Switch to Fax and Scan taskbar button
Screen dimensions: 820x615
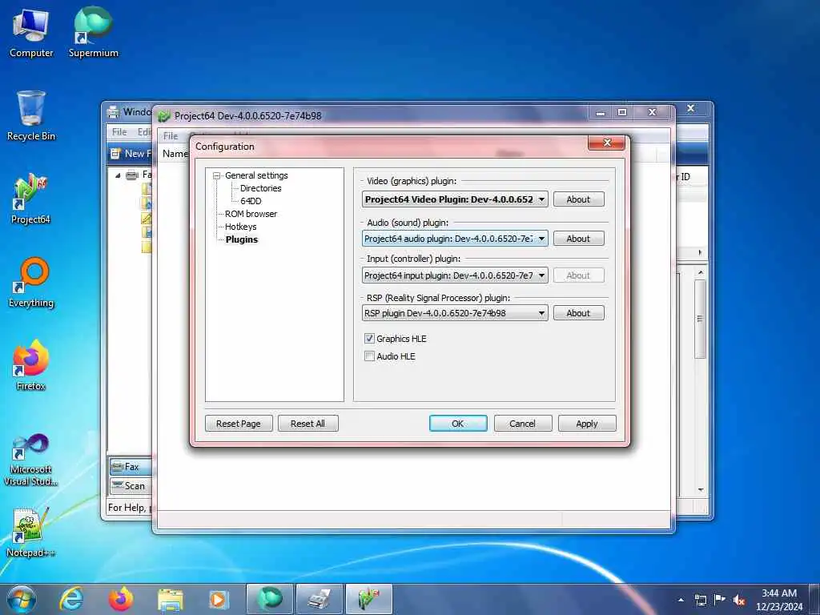pyautogui.click(x=319, y=599)
